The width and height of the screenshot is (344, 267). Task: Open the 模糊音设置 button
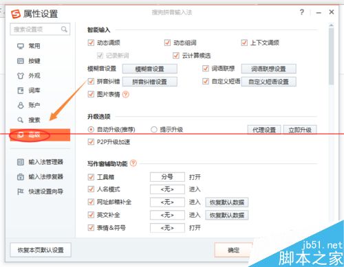150,69
